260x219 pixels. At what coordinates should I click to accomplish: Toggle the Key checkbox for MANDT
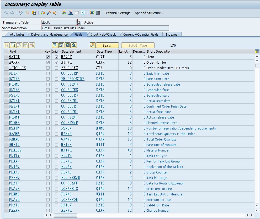(48, 57)
